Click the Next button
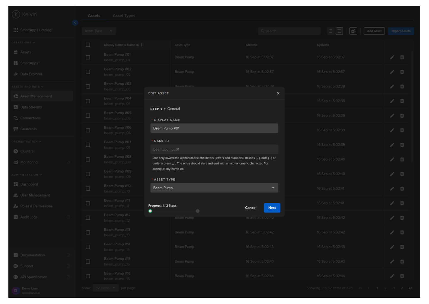 point(272,208)
